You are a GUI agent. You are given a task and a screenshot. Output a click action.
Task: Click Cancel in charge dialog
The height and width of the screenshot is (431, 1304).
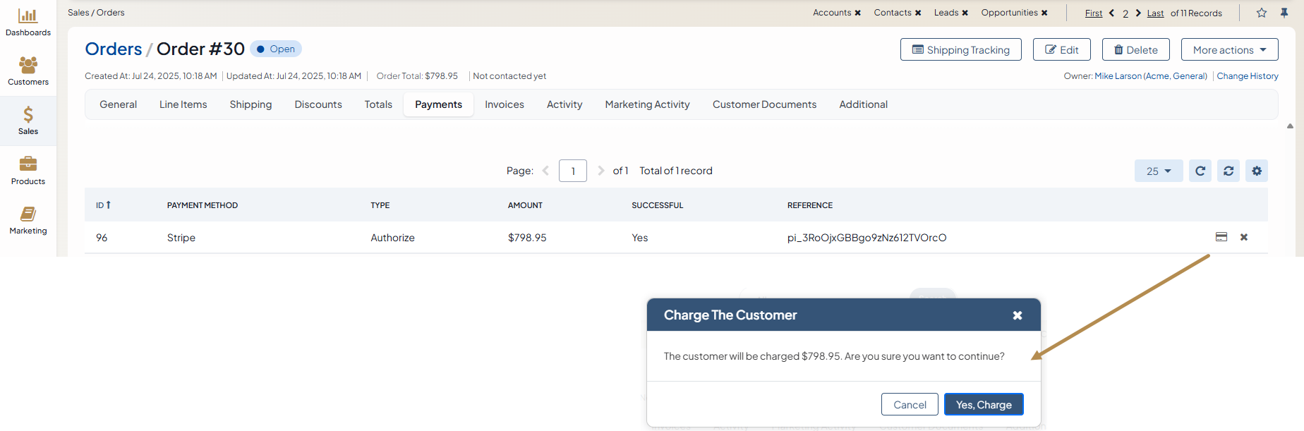(x=910, y=404)
